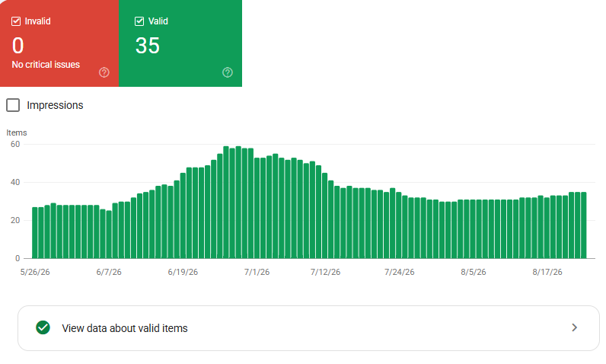Image resolution: width=606 pixels, height=364 pixels.
Task: Click help icon in red Invalid card
Action: [x=104, y=72]
